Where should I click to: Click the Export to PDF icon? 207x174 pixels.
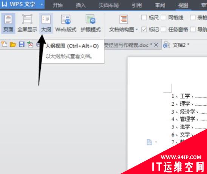pos(30,44)
